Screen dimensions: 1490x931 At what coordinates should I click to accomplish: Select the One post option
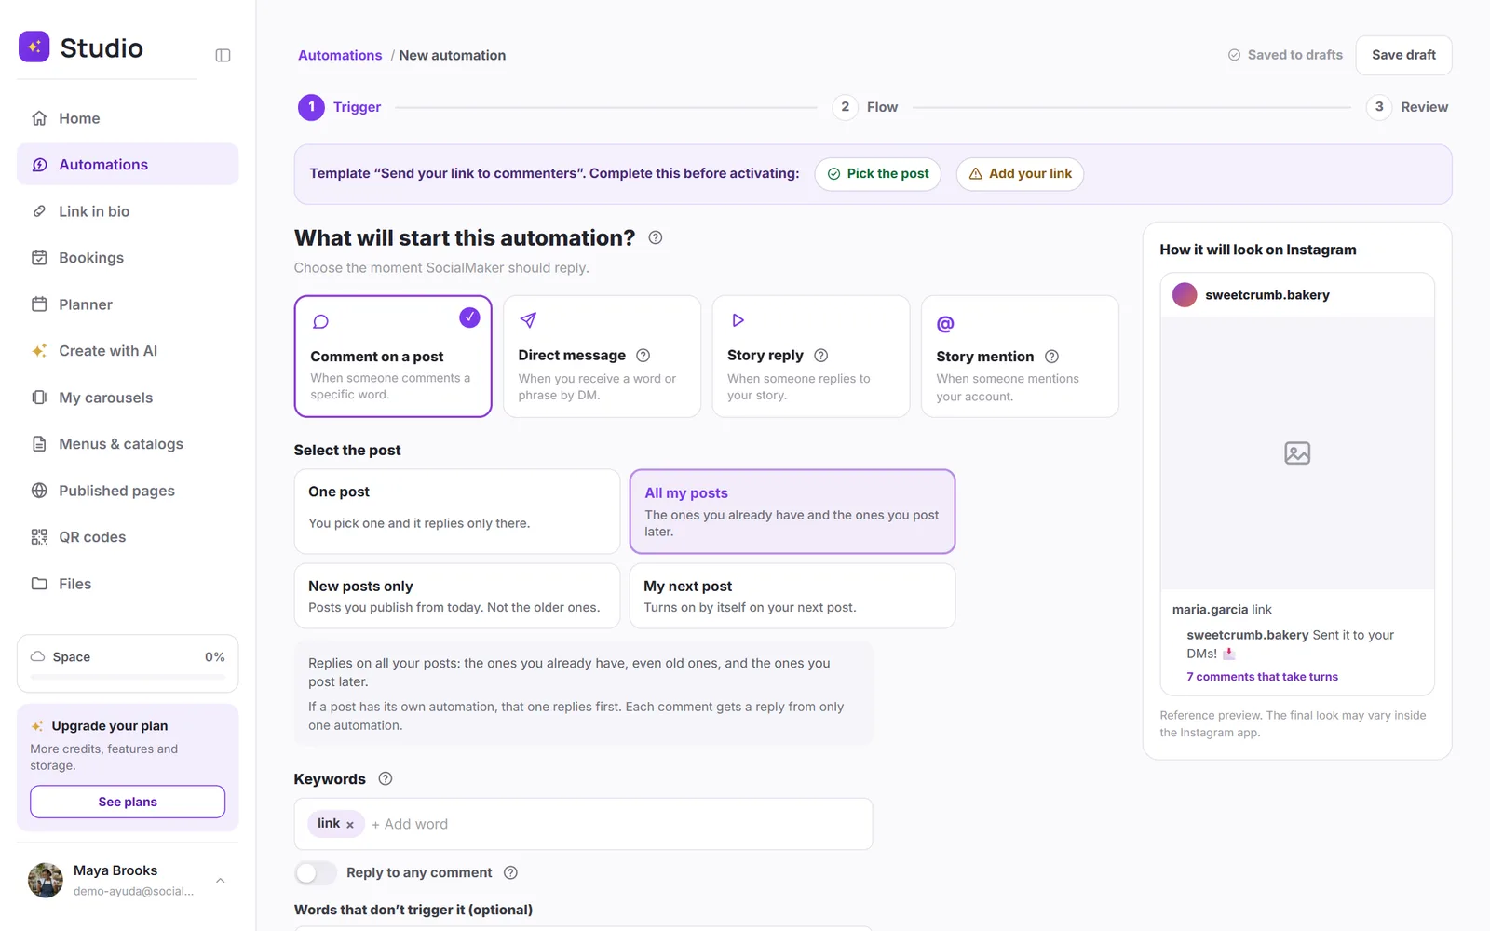tap(457, 511)
